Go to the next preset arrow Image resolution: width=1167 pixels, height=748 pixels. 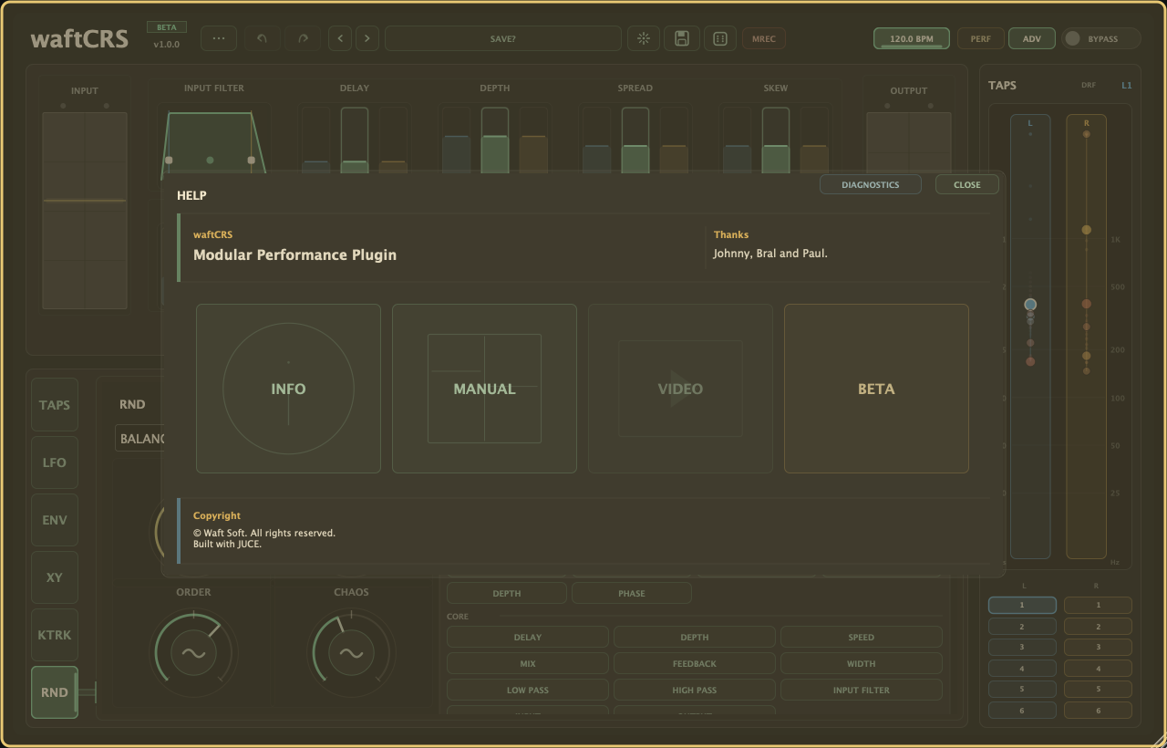click(367, 38)
